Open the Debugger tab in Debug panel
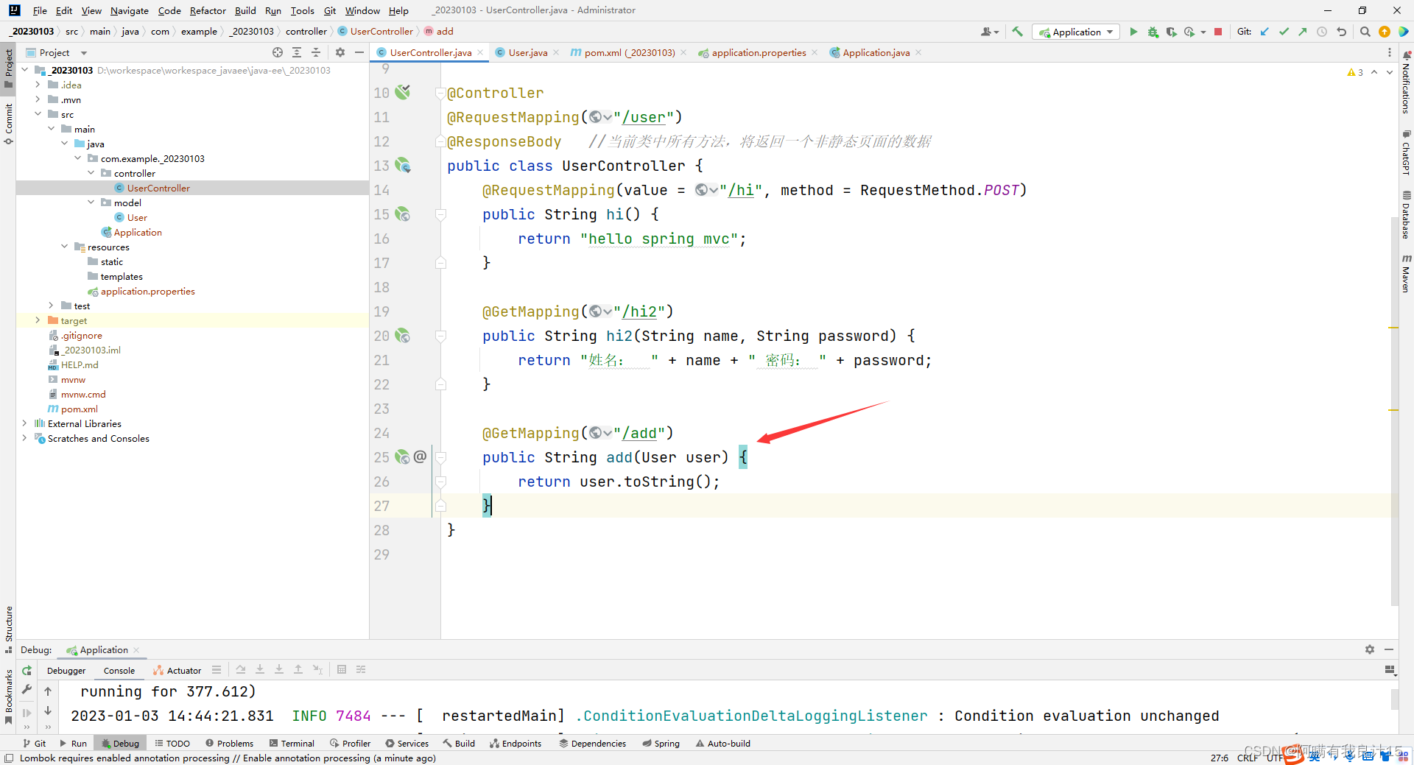The height and width of the screenshot is (765, 1414). [66, 670]
